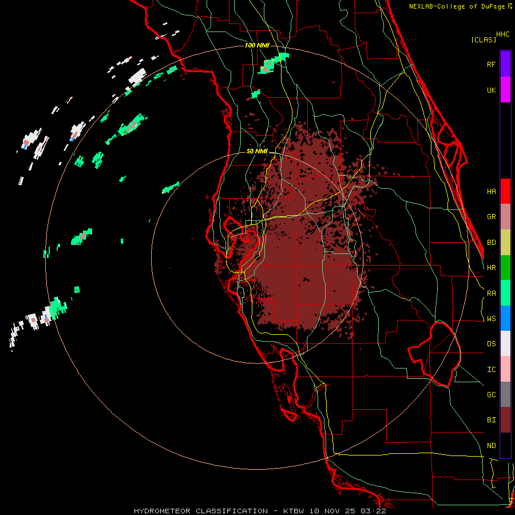The height and width of the screenshot is (515, 515).
Task: Click the GC legend label
Action: pos(491,395)
